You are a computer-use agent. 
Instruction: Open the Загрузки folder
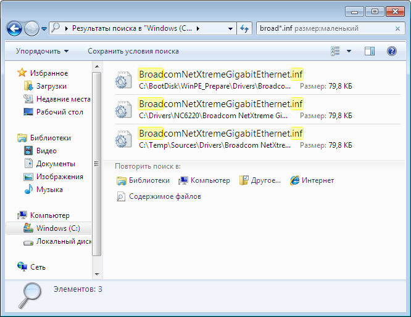tap(51, 86)
